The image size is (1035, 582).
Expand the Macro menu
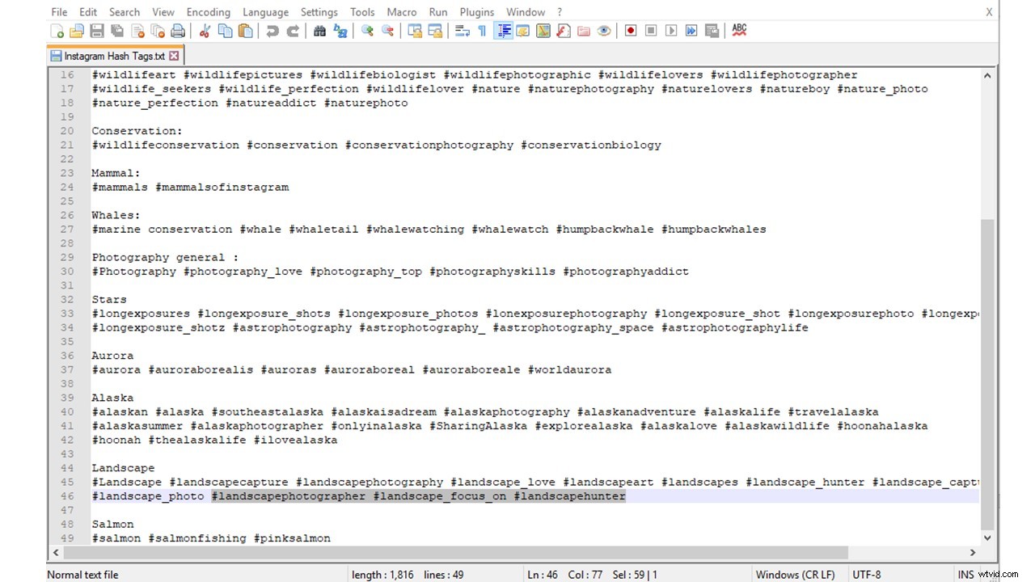click(401, 12)
